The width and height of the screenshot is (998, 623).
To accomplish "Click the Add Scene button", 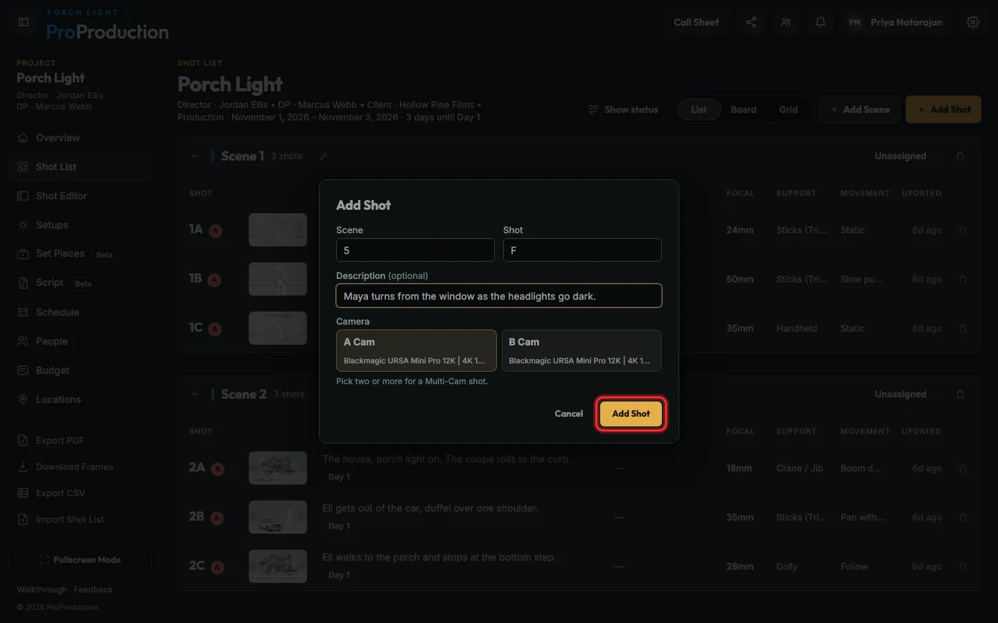I will pos(859,109).
